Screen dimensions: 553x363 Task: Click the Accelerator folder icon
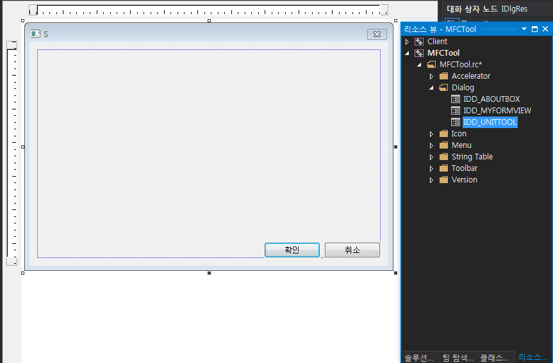(x=443, y=76)
